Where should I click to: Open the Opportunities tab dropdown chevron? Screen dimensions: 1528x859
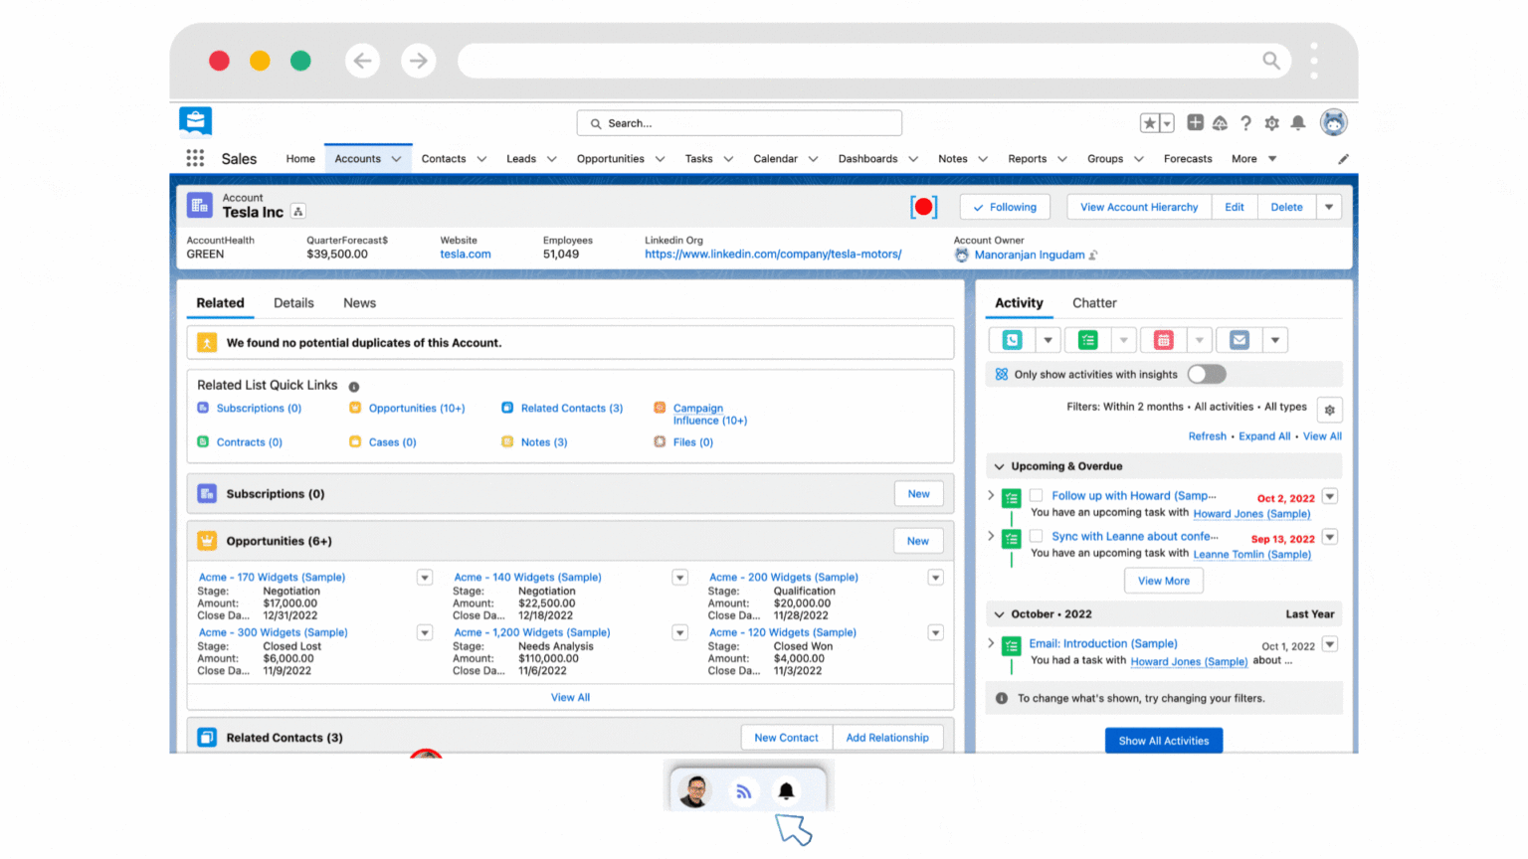660,159
